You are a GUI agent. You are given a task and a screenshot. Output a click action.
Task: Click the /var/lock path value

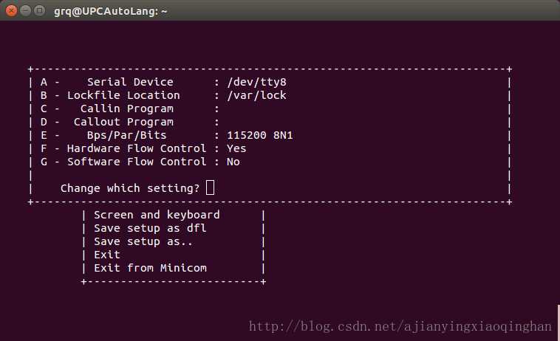pos(256,95)
